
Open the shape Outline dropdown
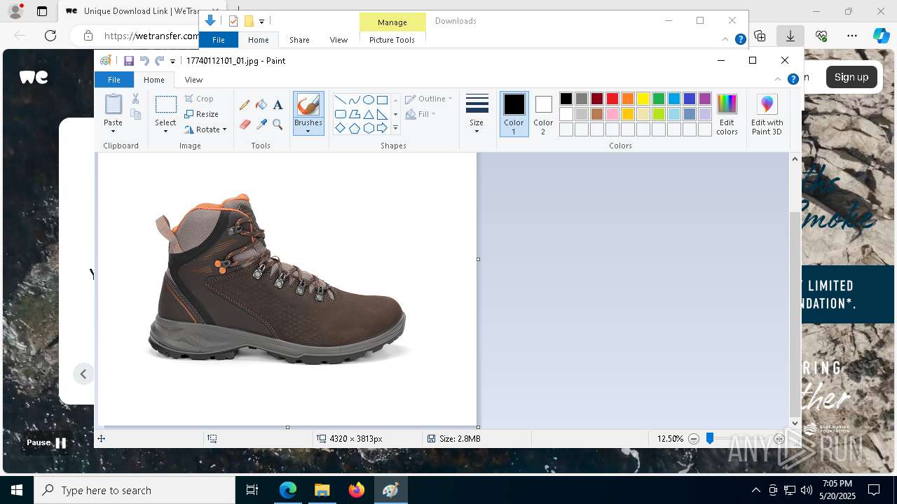tap(429, 99)
